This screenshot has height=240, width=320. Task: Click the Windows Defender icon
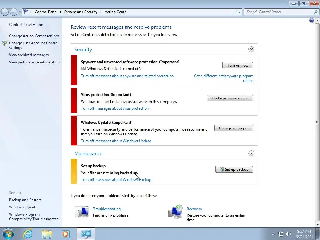click(x=83, y=68)
